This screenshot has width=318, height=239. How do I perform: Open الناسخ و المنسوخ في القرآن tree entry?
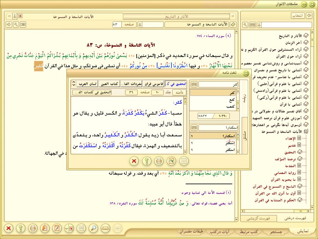pyautogui.click(x=274, y=187)
